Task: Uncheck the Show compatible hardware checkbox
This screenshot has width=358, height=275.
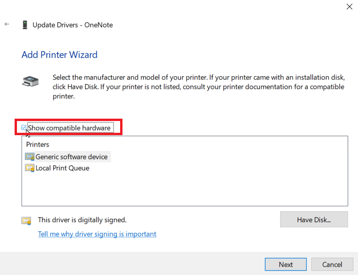Action: tap(24, 128)
